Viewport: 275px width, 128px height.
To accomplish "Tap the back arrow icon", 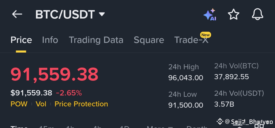I will point(17,14).
